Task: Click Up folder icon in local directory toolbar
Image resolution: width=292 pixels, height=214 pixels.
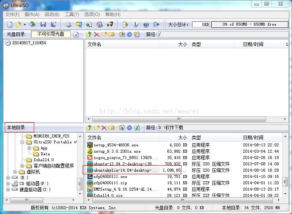Action: click(x=89, y=127)
